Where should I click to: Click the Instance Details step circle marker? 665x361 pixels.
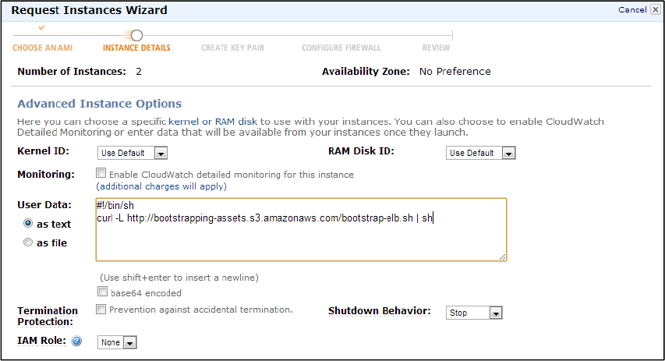[x=136, y=35]
